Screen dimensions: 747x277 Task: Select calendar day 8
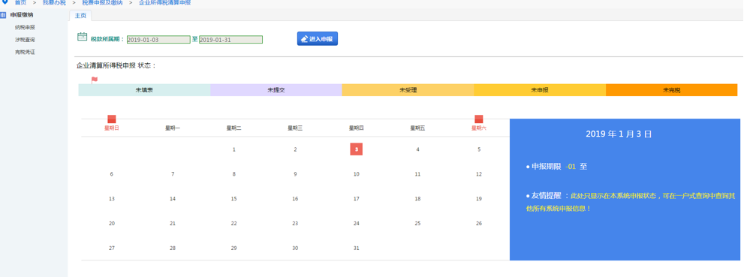pos(234,174)
